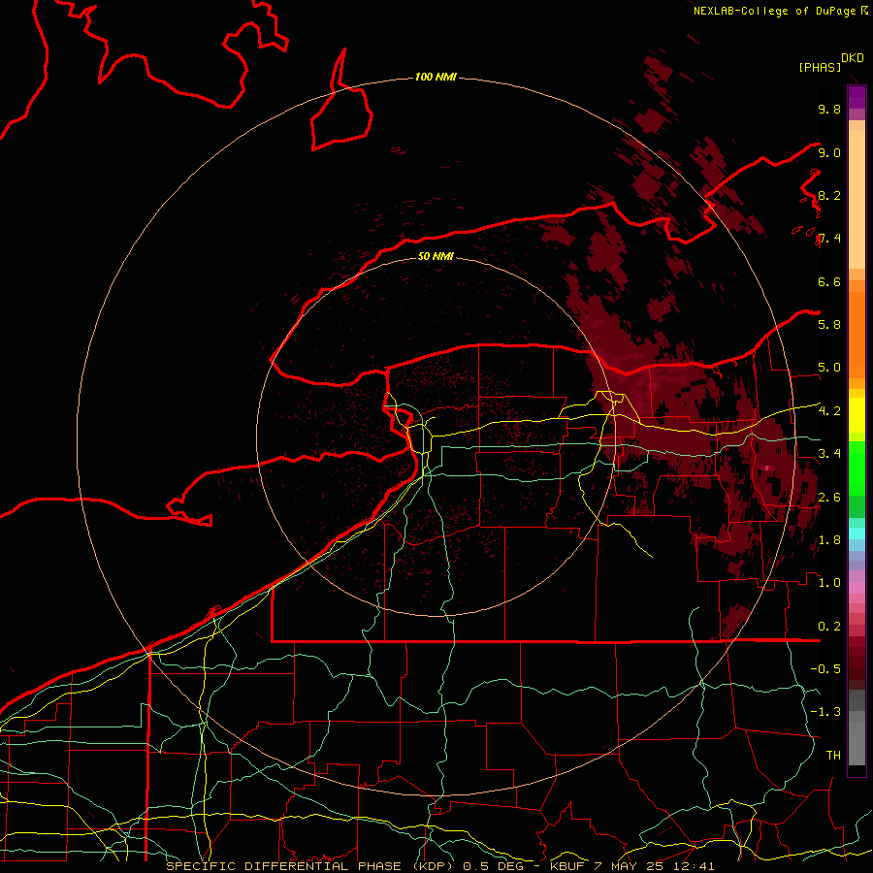
Task: Pick the light peach segment of the color bar
Action: (x=857, y=199)
